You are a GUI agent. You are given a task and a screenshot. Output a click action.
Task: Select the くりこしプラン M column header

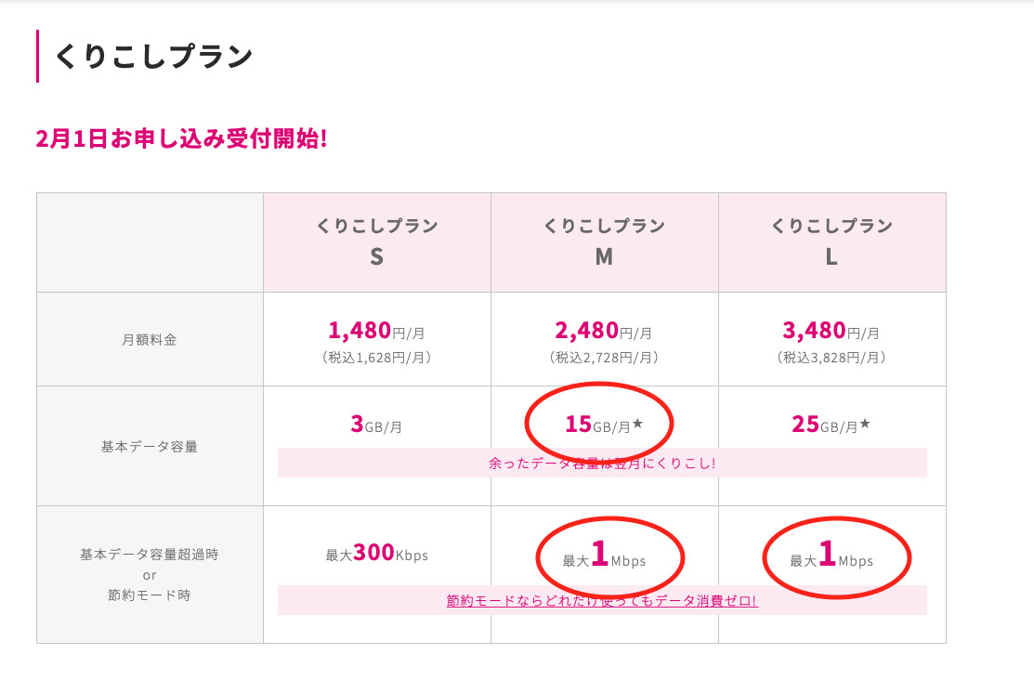point(604,242)
